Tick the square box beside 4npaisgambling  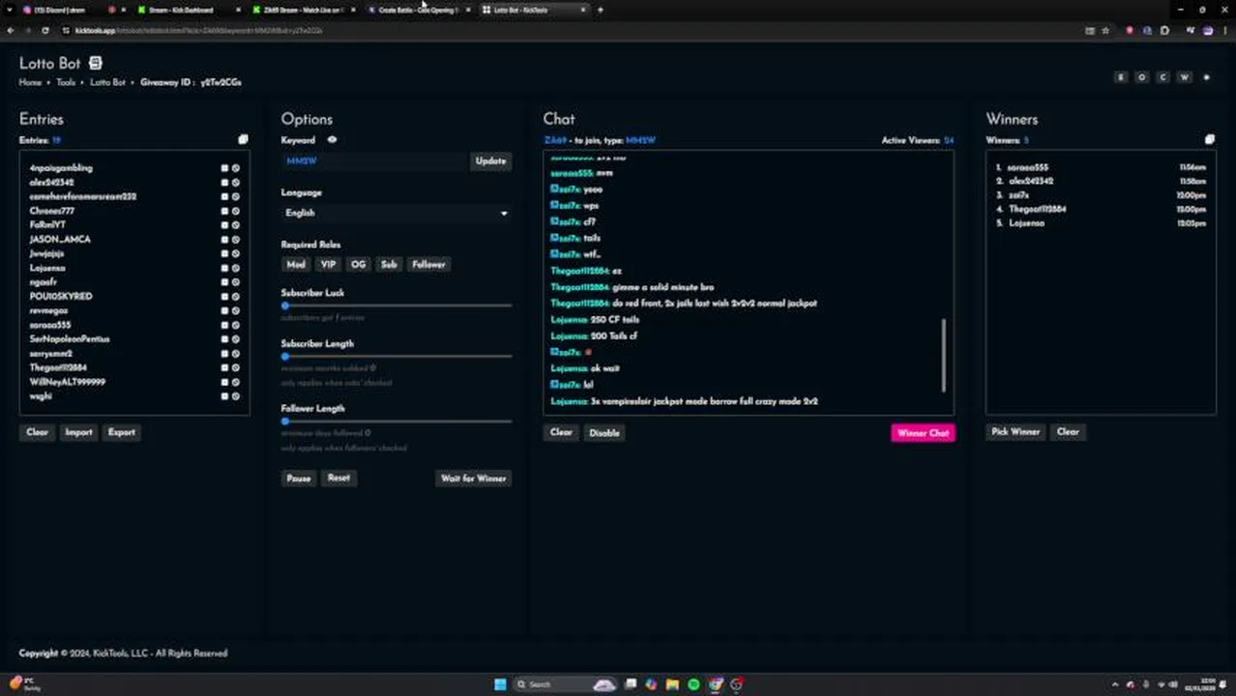click(x=224, y=168)
